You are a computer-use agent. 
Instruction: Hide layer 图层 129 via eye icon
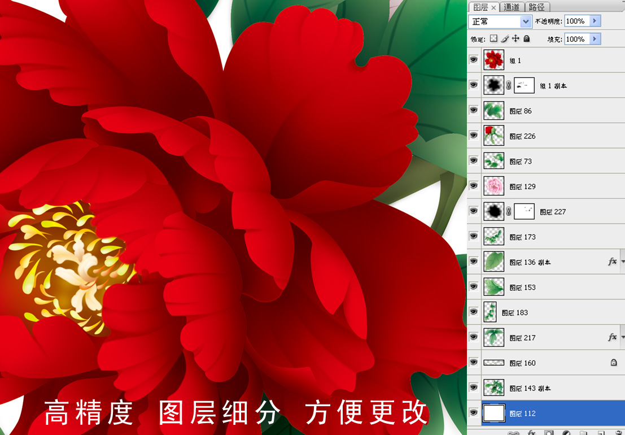click(474, 185)
